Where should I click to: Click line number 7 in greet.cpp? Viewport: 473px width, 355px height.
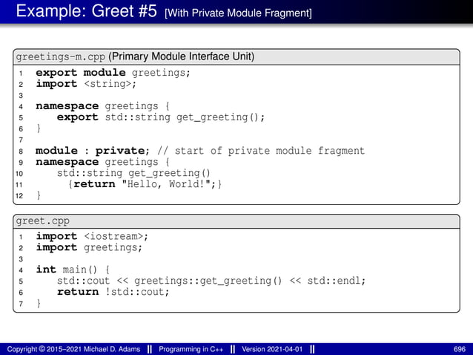pyautogui.click(x=21, y=304)
